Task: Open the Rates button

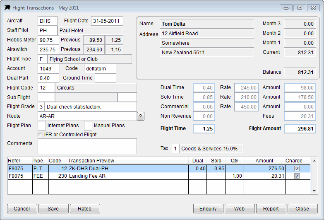Action: (85, 209)
